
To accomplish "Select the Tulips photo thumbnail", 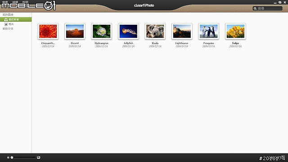I will click(x=235, y=31).
